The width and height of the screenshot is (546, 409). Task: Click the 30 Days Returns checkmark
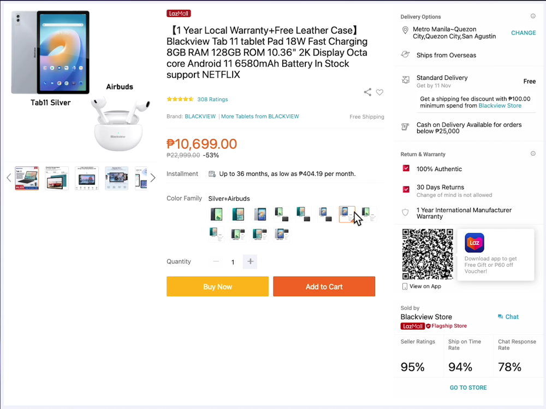[406, 189]
